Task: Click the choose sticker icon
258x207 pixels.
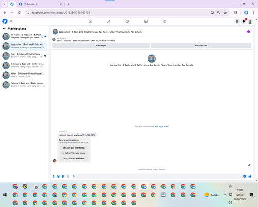Action: point(63,176)
